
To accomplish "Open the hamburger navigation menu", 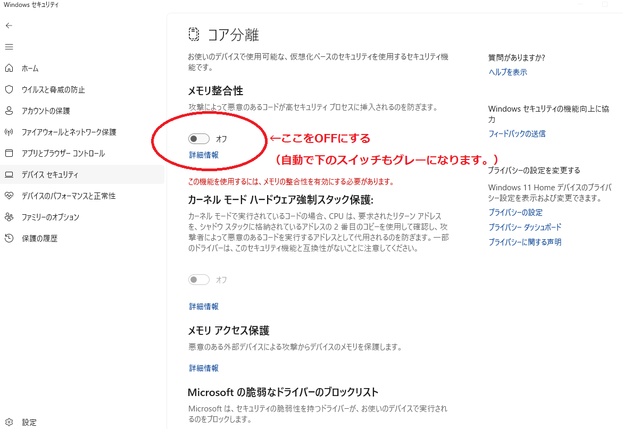I will 9,47.
